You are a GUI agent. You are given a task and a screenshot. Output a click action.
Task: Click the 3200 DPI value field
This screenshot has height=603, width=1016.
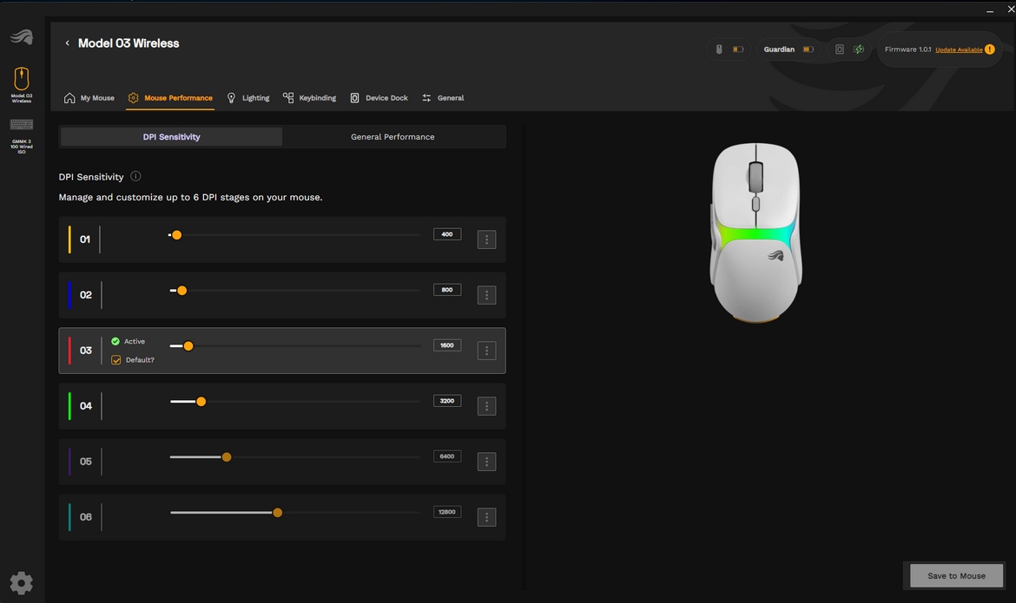(x=447, y=401)
